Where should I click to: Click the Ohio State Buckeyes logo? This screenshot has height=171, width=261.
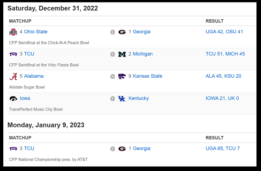click(x=13, y=32)
